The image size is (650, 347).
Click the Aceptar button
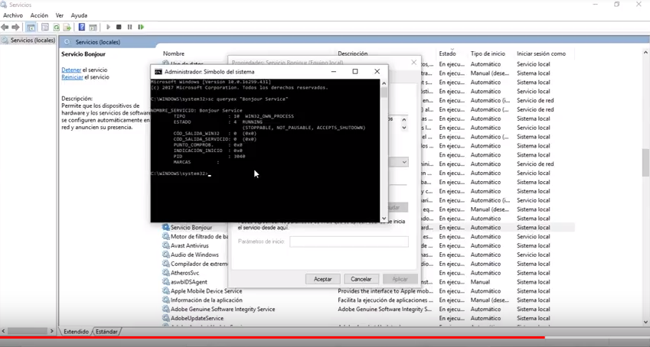[322, 279]
